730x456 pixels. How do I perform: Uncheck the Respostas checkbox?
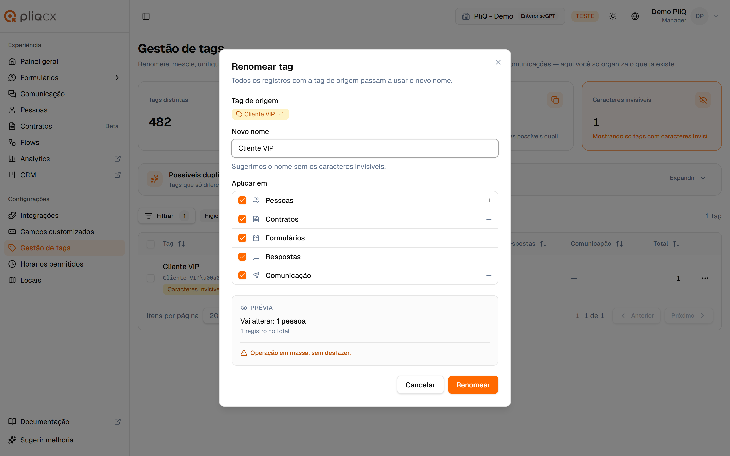tap(242, 257)
